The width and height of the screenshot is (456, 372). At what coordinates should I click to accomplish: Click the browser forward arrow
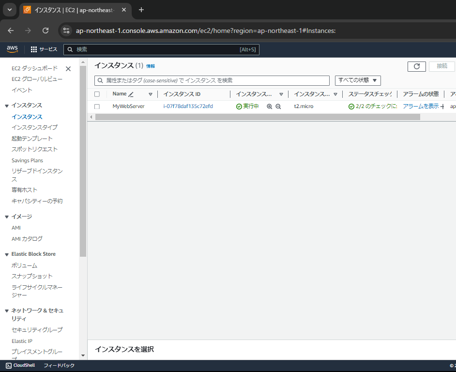[x=28, y=31]
